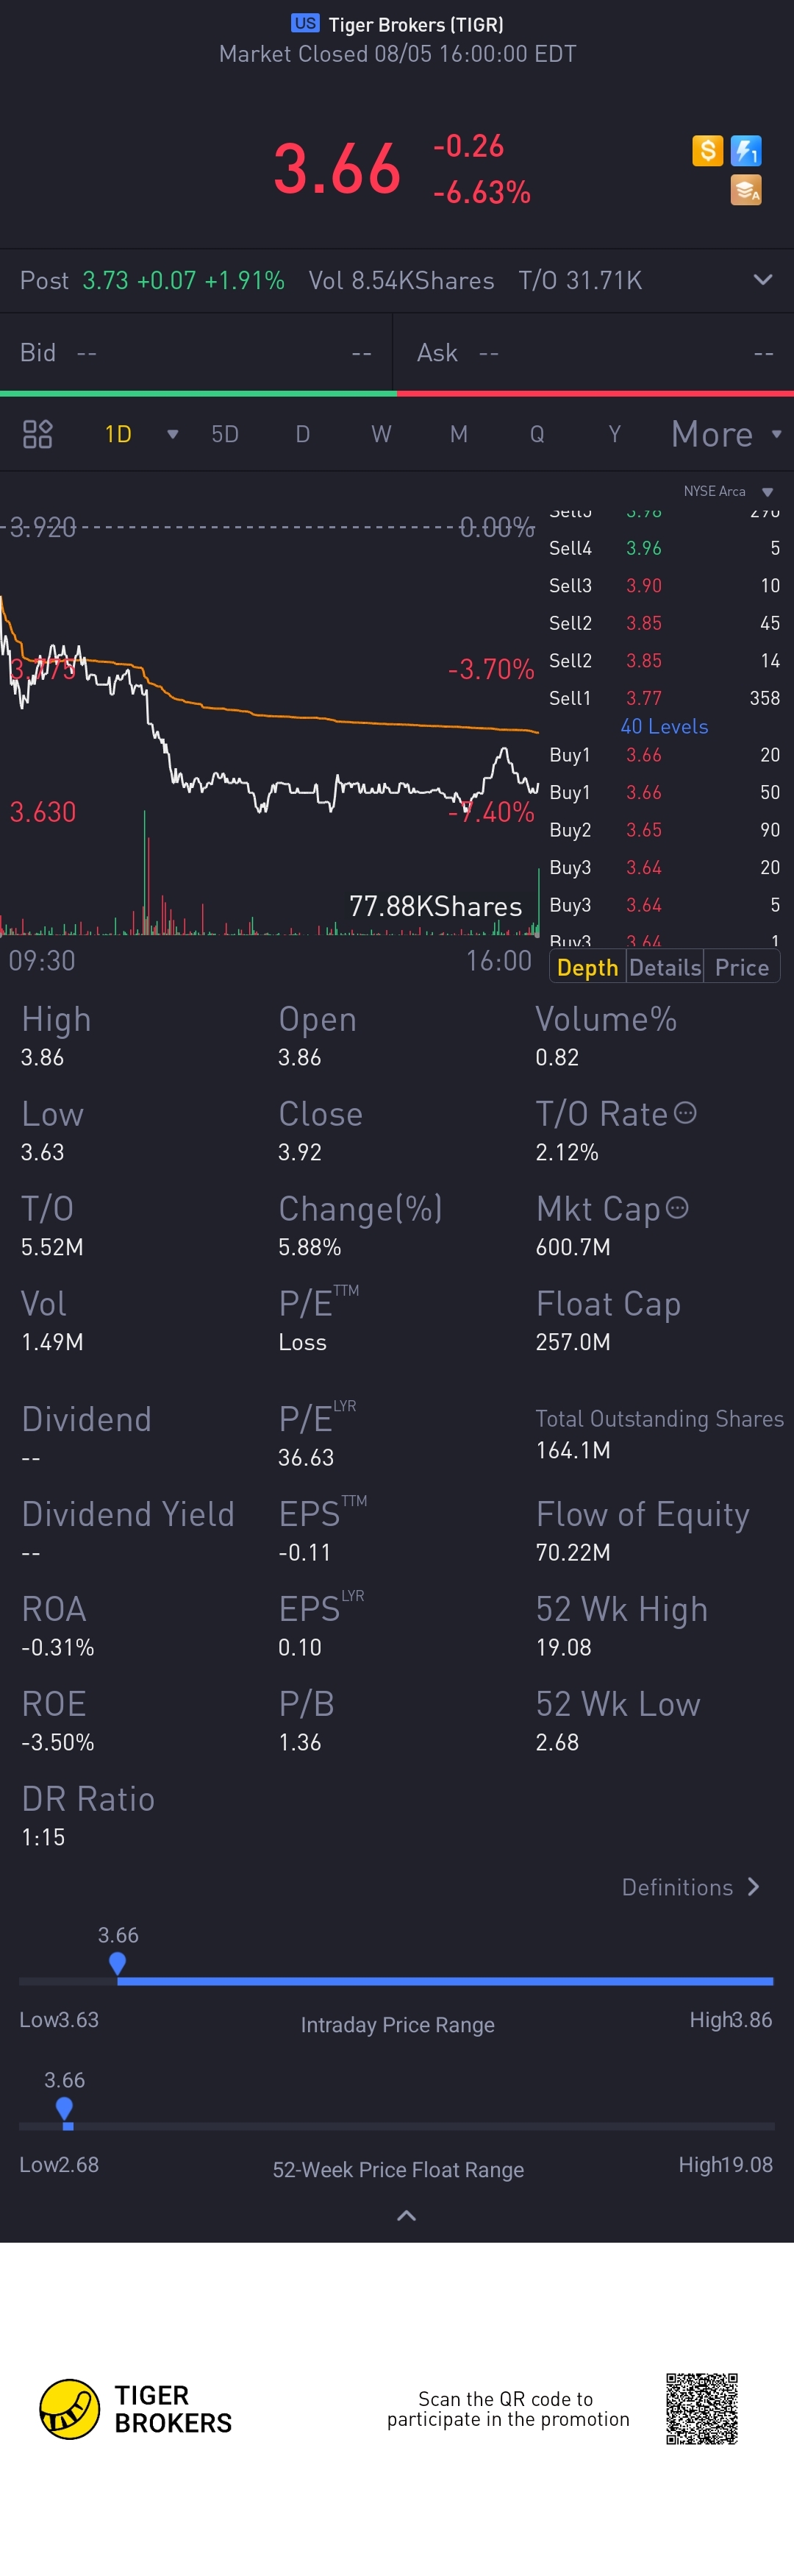This screenshot has height=2576, width=794.
Task: Select the W weekly chart tab
Action: click(381, 434)
